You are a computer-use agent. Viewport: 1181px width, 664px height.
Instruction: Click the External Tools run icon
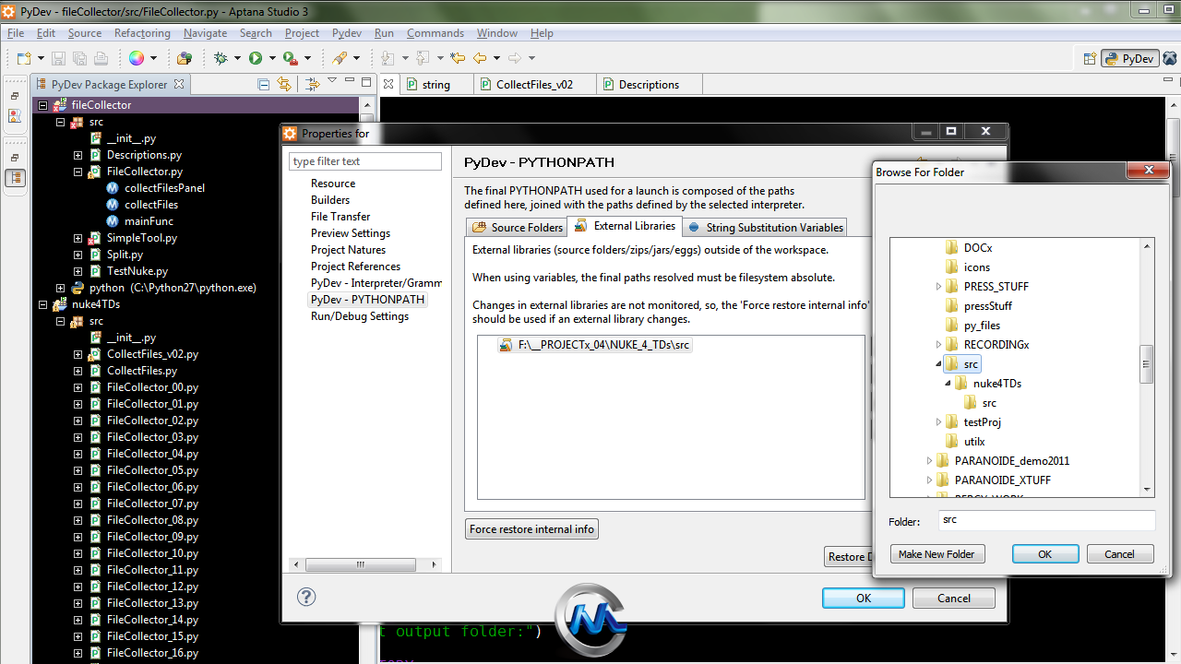[290, 58]
